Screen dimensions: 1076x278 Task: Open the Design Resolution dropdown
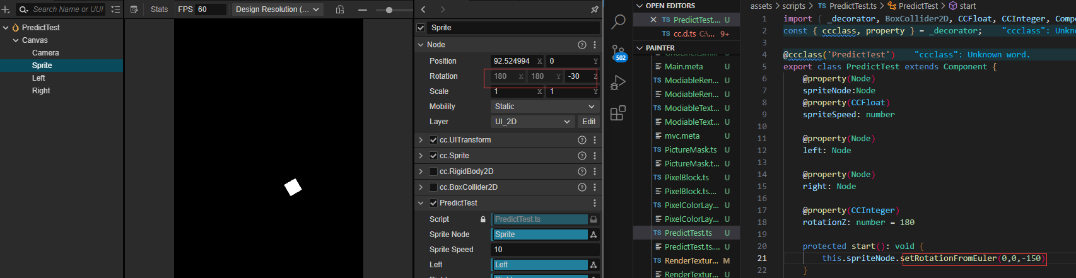(x=278, y=9)
